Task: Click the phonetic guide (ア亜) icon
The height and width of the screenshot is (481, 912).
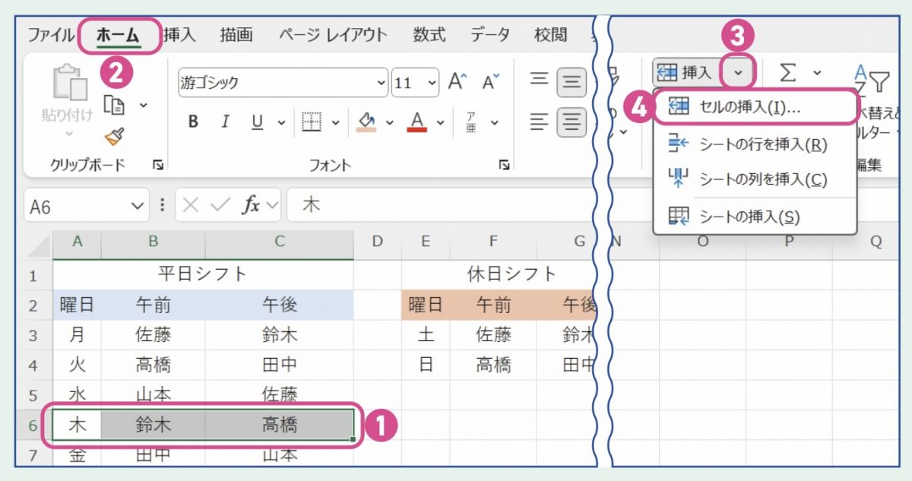Action: 470,122
